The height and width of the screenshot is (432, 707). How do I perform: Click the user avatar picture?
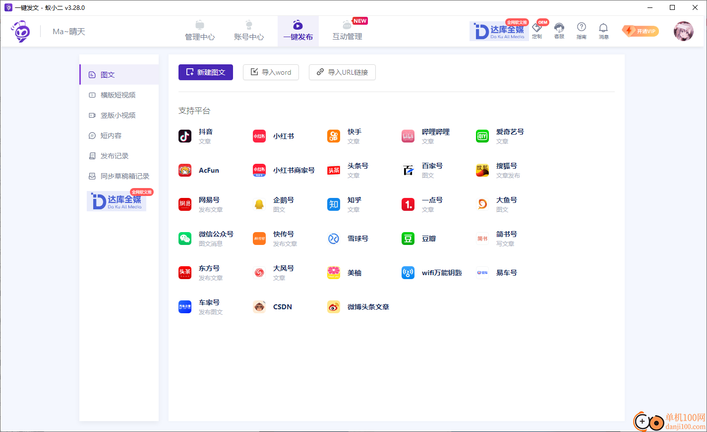point(683,31)
